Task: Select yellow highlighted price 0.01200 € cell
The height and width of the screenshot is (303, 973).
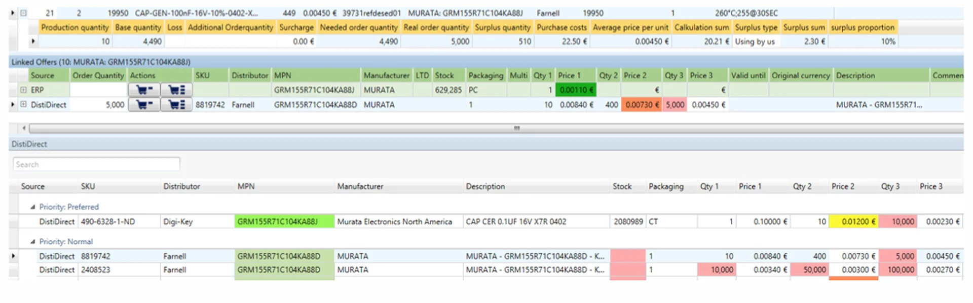Action: 854,222
